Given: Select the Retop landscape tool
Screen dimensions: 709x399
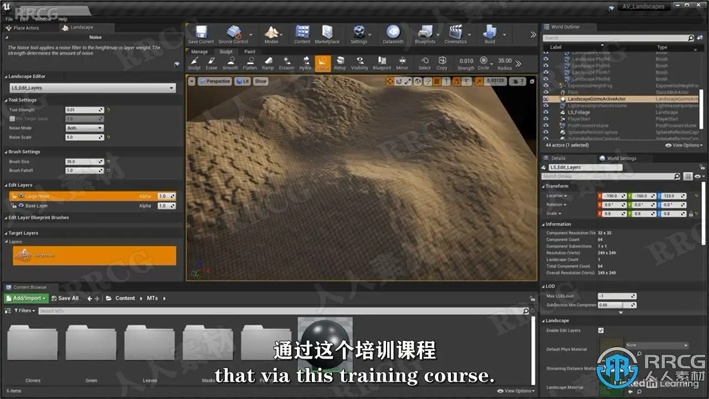Looking at the screenshot, I should [340, 64].
